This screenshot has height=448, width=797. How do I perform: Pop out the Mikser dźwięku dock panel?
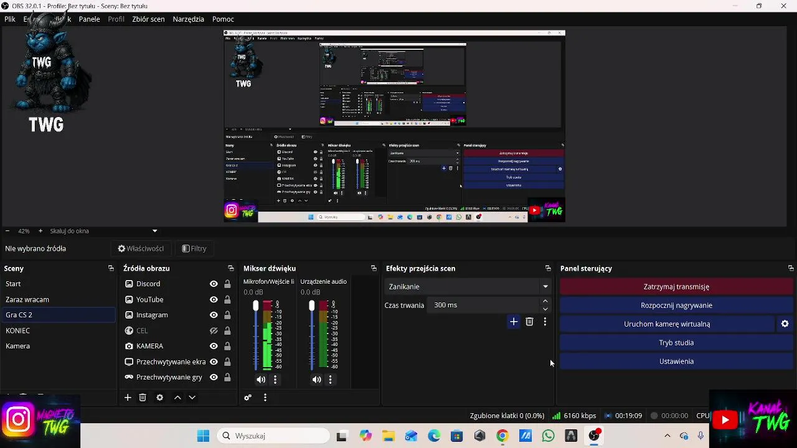pos(374,268)
